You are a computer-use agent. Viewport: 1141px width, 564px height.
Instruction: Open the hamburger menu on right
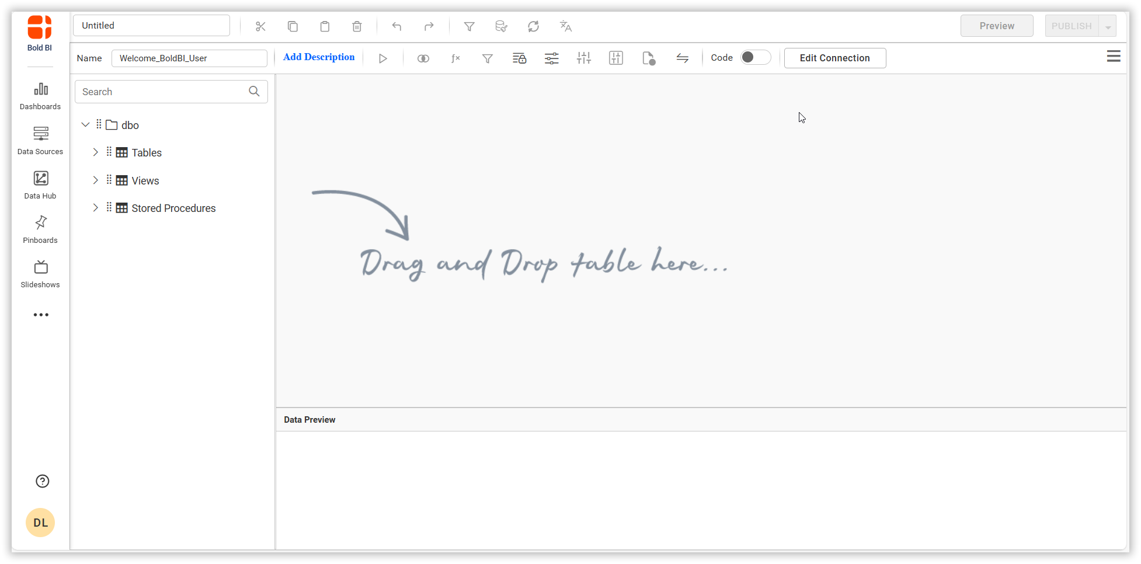(1114, 56)
